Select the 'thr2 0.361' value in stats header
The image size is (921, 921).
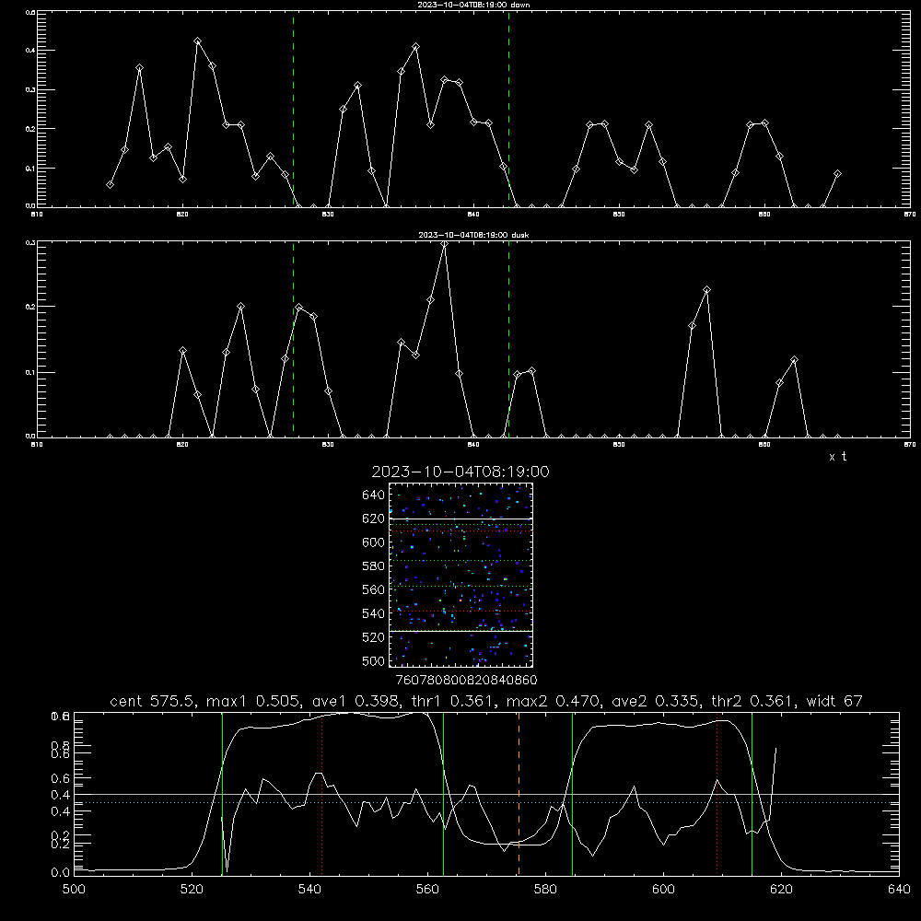coord(754,701)
